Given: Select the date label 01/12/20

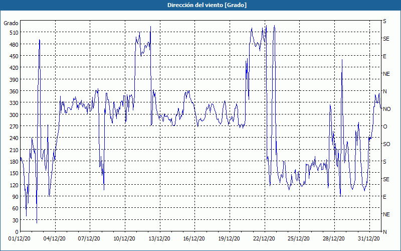Looking at the screenshot, I should 20,239.
